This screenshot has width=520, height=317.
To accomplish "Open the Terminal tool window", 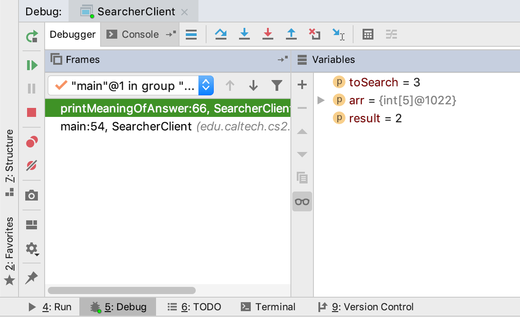I will click(269, 307).
